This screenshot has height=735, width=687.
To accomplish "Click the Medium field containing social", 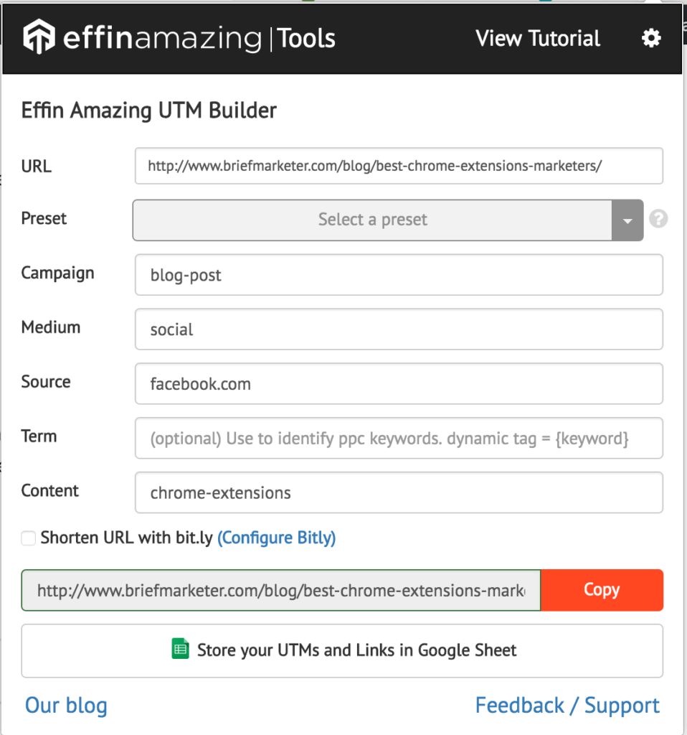I will [x=399, y=329].
